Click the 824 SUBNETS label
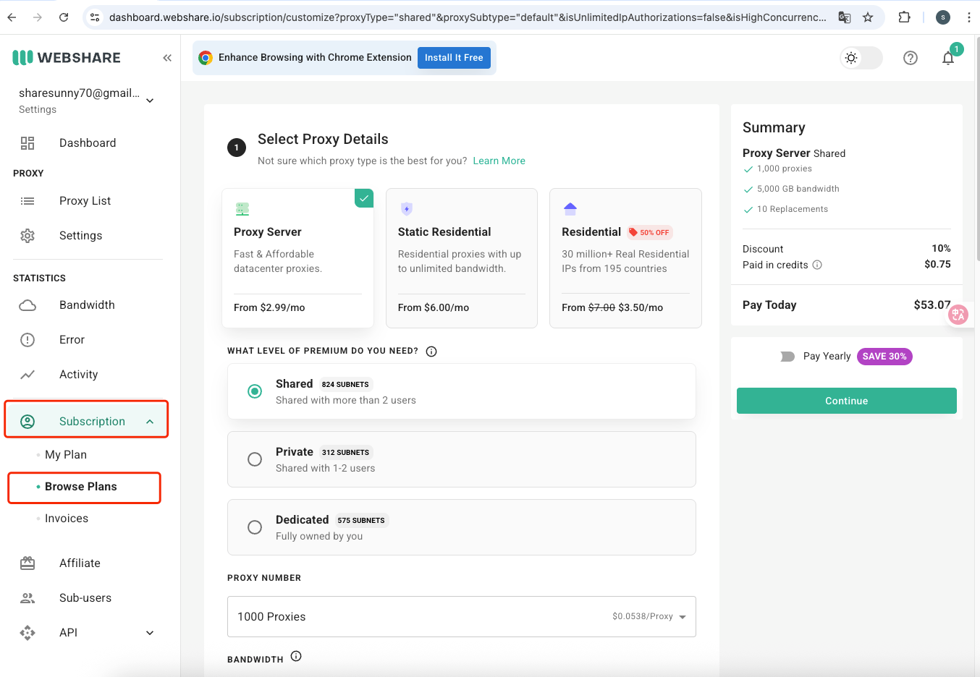This screenshot has width=980, height=677. click(345, 384)
